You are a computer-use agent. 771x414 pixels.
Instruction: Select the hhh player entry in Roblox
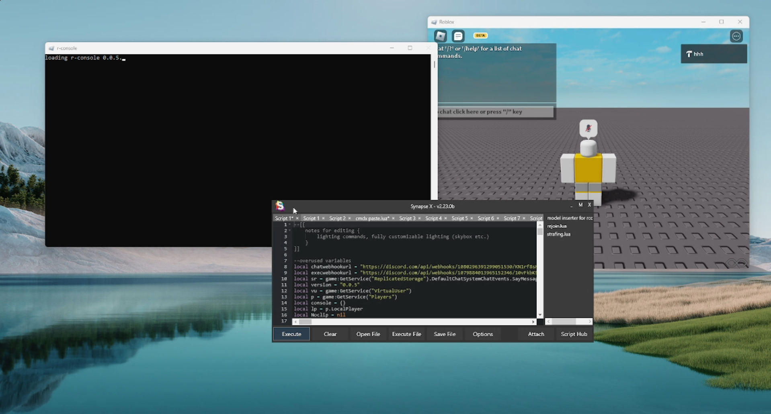coord(714,54)
